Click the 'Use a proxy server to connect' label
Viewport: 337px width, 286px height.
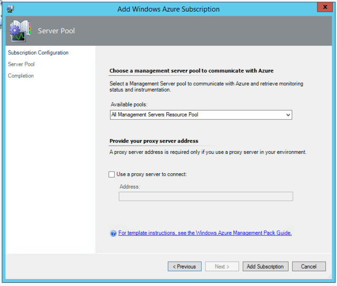pyautogui.click(x=152, y=174)
